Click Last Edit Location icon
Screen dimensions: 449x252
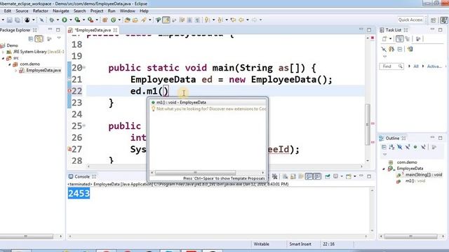pos(233,20)
